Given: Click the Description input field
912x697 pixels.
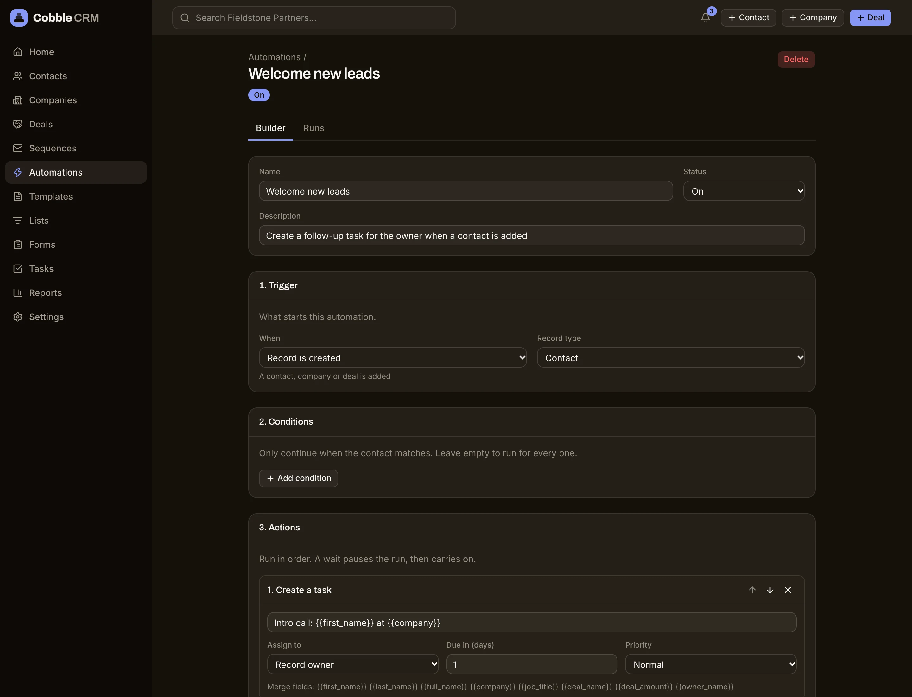Looking at the screenshot, I should [x=532, y=235].
